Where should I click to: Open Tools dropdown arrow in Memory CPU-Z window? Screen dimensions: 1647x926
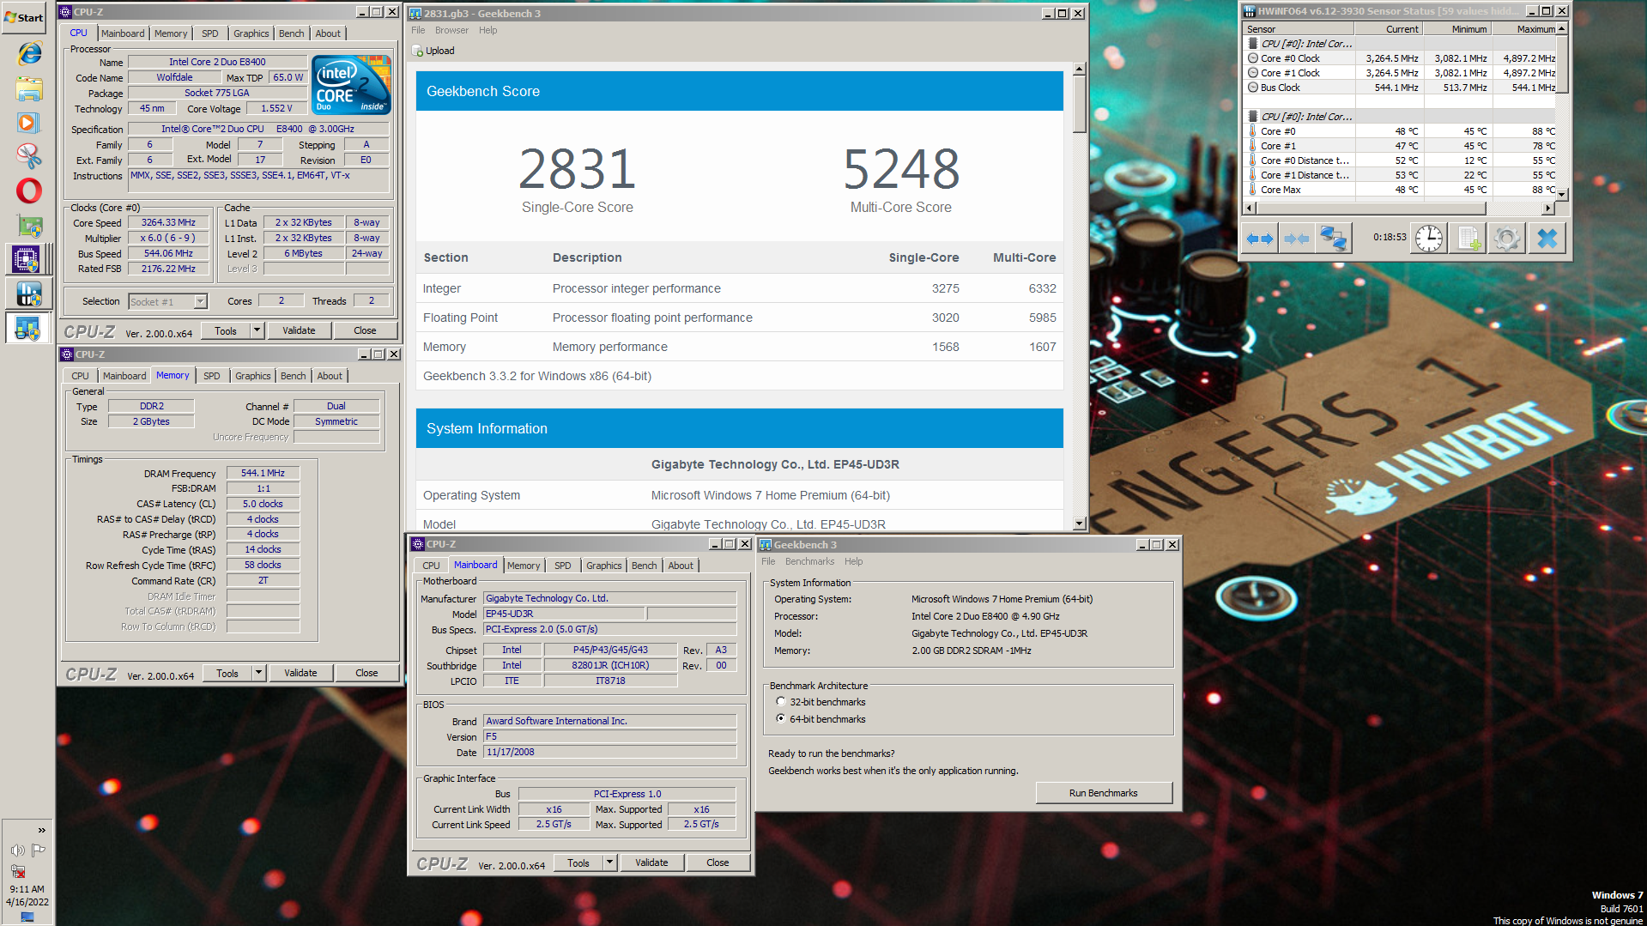coord(257,673)
